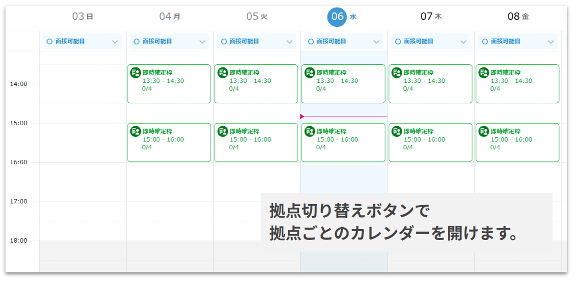Click 15:00 - 16:00 text on Thursday 07
Image resolution: width=578 pixels, height=281 pixels.
[x=424, y=139]
